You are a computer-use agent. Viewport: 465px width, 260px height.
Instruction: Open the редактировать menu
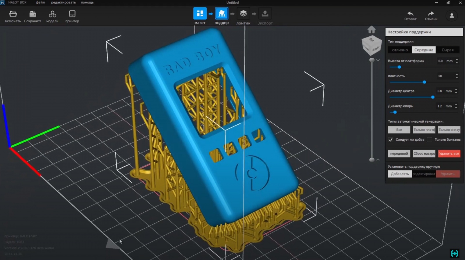pos(63,2)
